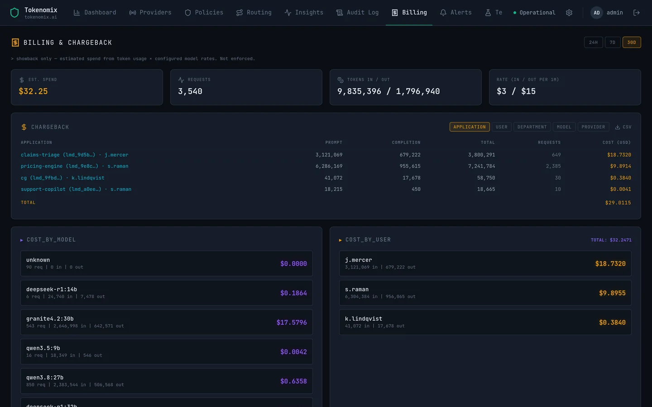Screen dimensions: 652x407
Task: Click the $3 / $15 rate value
Action: tap(516, 91)
